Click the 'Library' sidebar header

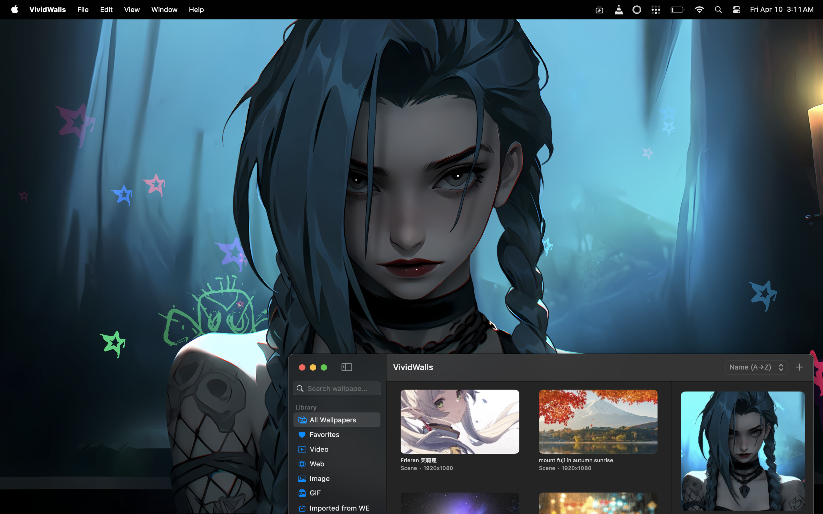[306, 407]
